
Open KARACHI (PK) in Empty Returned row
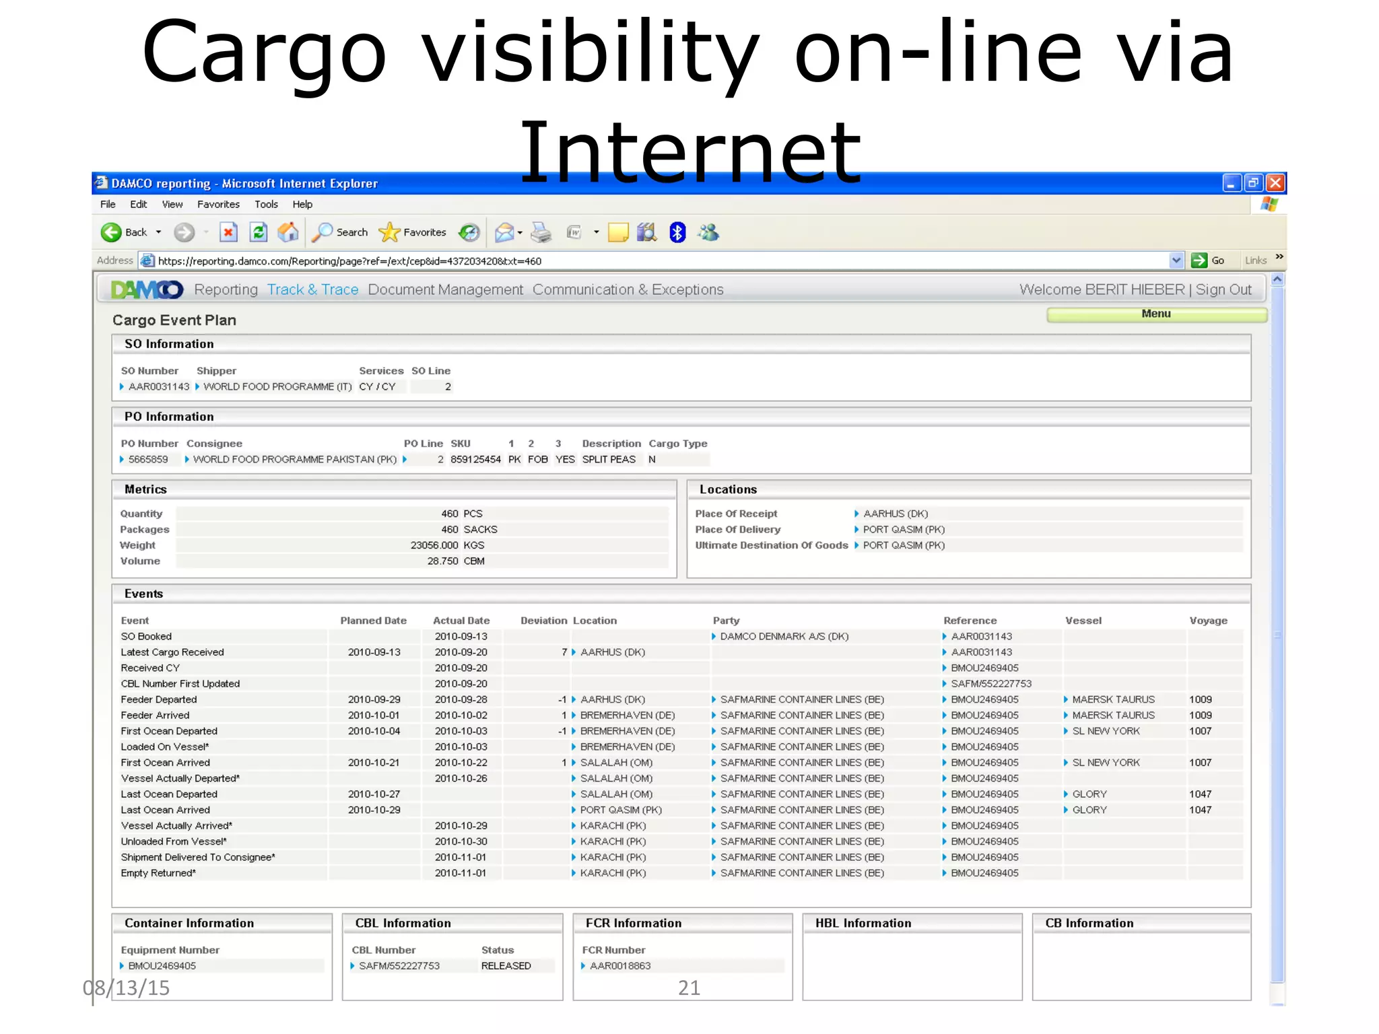click(613, 873)
